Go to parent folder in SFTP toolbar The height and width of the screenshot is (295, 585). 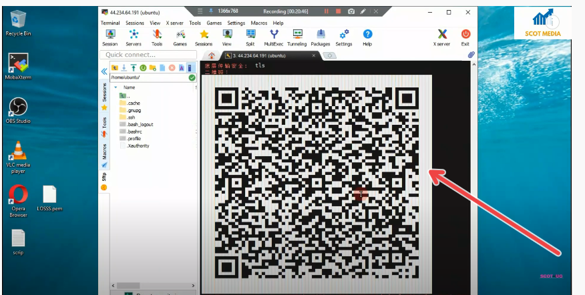[115, 67]
